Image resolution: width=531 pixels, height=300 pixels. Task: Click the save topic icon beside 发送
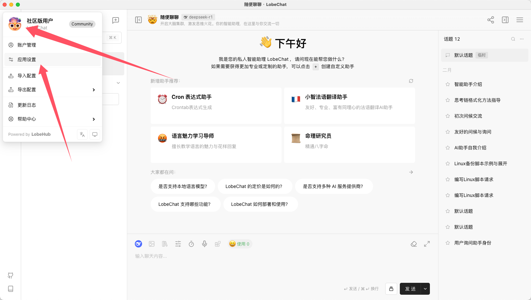[x=391, y=289]
